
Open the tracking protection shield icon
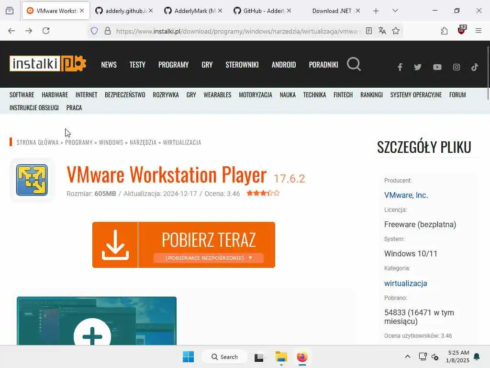click(x=94, y=31)
